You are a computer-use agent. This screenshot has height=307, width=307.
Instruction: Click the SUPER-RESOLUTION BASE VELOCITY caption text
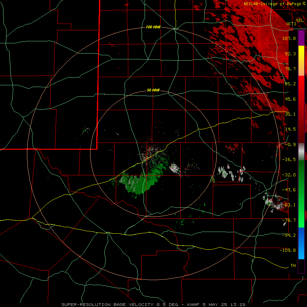[107, 305]
